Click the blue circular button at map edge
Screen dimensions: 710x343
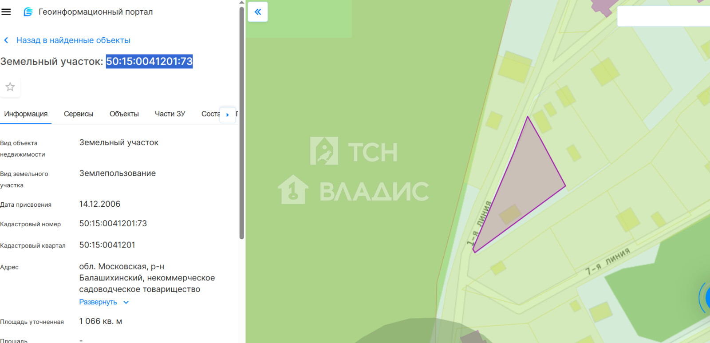tap(706, 297)
